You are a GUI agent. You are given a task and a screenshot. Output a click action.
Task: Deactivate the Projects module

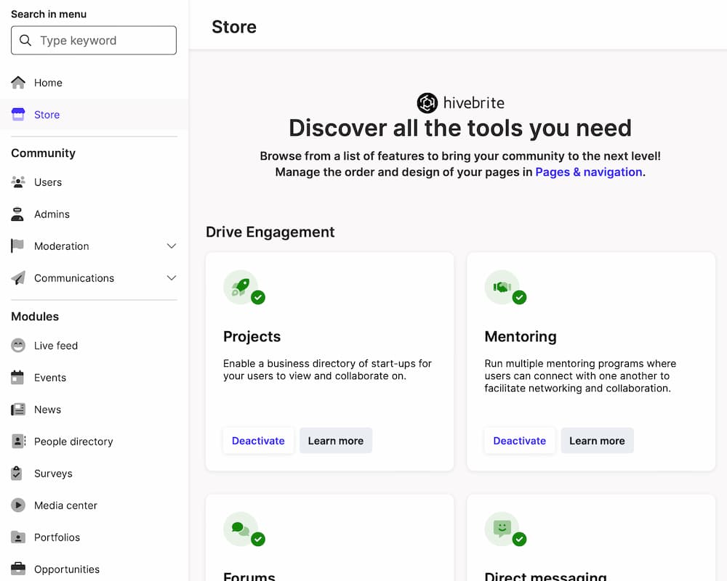258,440
